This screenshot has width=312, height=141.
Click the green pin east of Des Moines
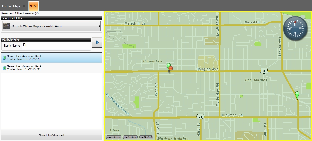pyautogui.click(x=297, y=95)
